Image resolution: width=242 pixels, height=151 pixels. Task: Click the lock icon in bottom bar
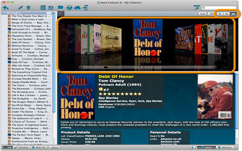[x=193, y=147]
